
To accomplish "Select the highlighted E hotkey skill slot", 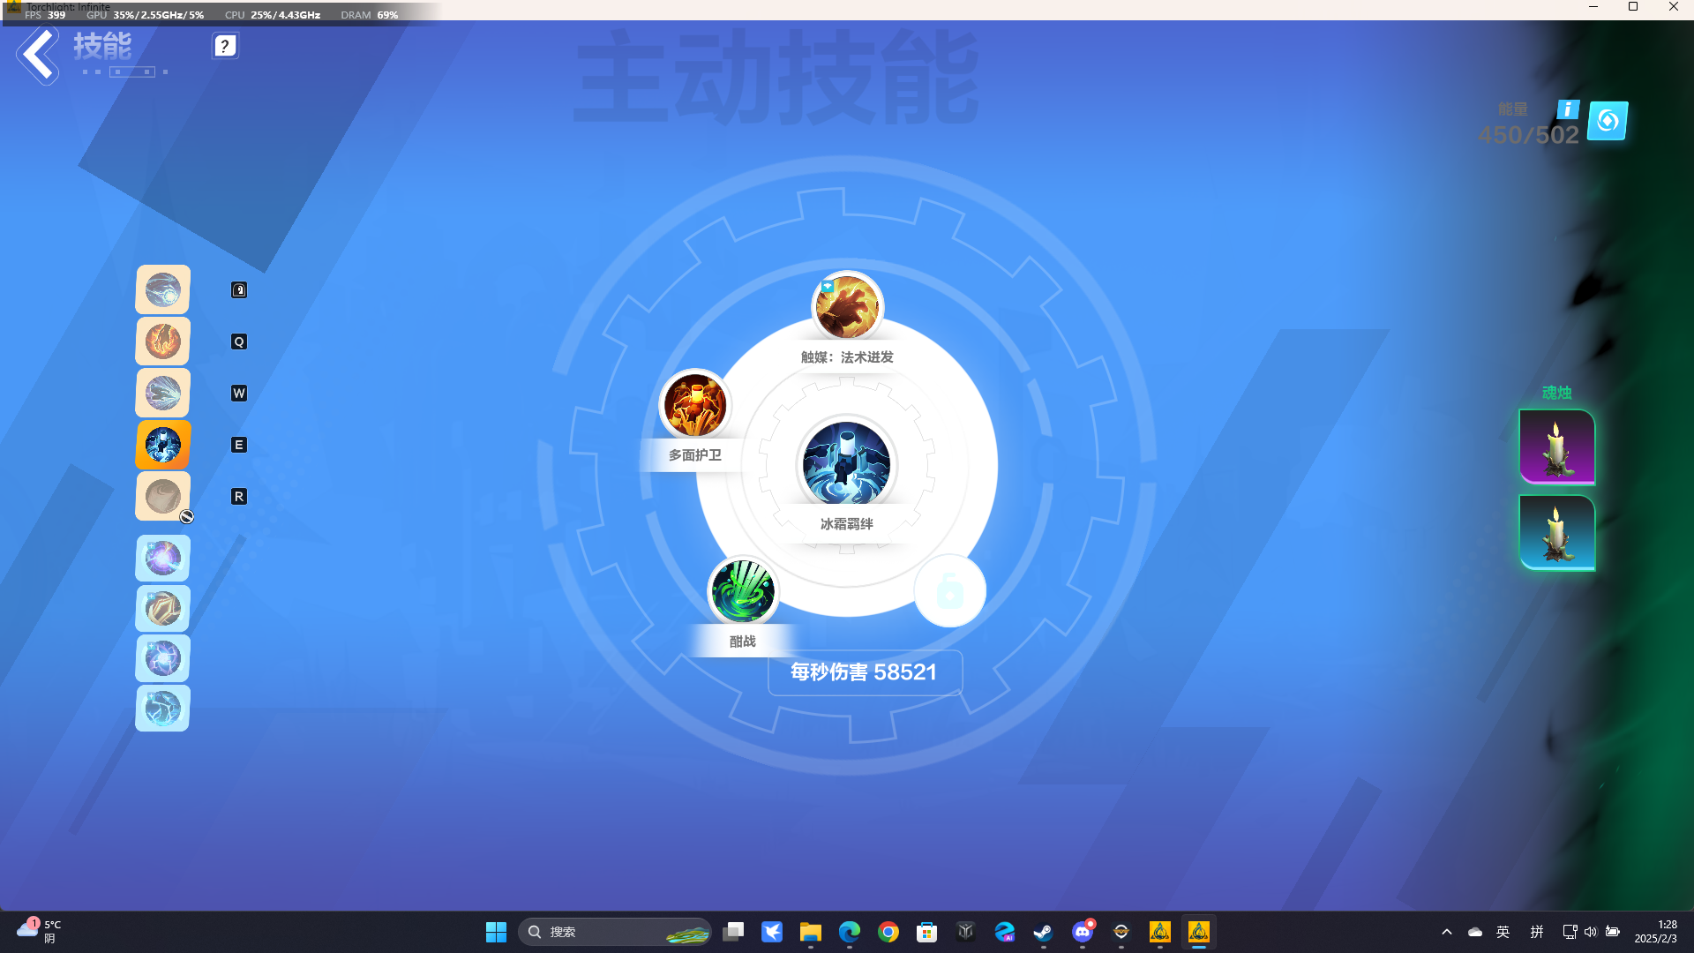I will [x=162, y=445].
